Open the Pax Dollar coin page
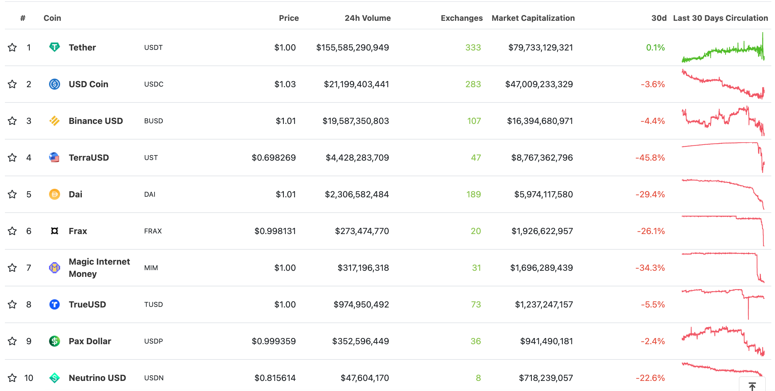This screenshot has height=391, width=775. pos(90,341)
